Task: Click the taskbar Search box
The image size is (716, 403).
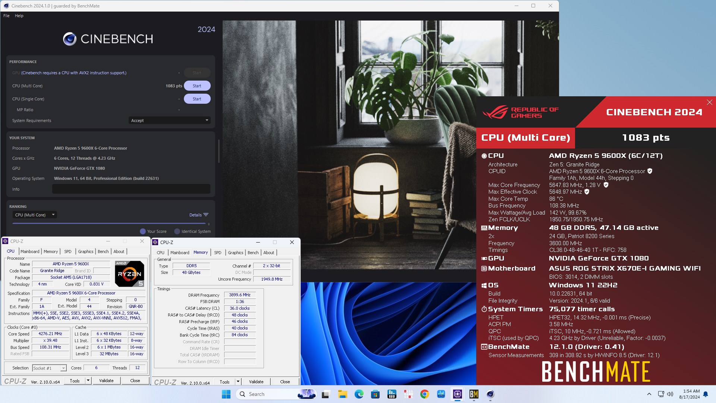Action: pos(276,394)
